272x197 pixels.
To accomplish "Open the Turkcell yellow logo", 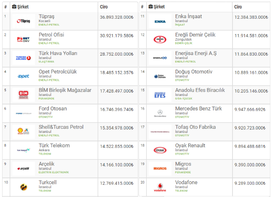I will click(x=23, y=187).
